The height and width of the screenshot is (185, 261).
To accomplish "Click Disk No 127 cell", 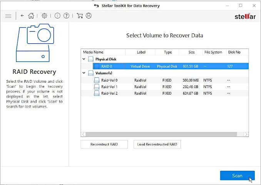I will 230,67.
